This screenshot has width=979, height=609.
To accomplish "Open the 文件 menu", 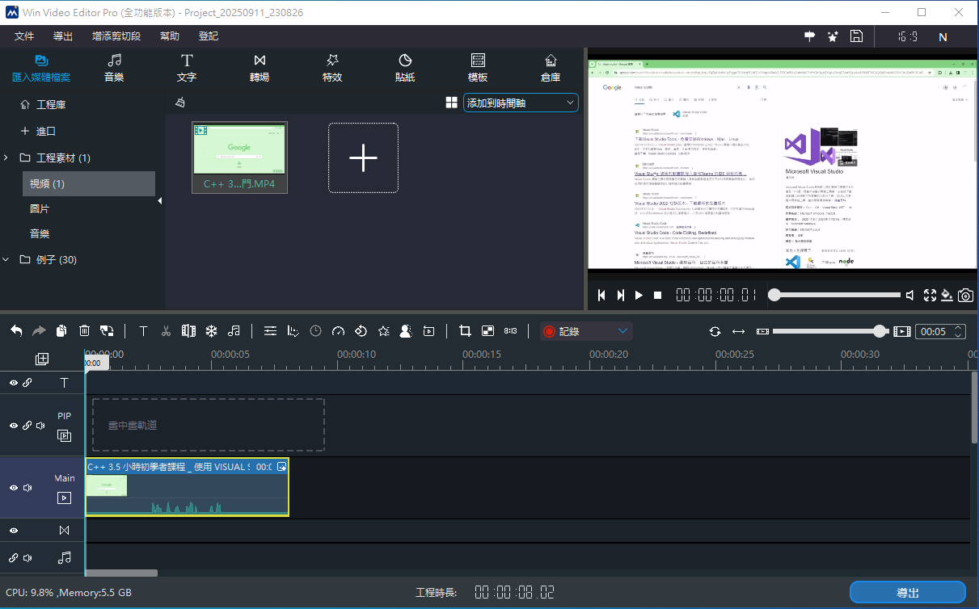I will 24,36.
